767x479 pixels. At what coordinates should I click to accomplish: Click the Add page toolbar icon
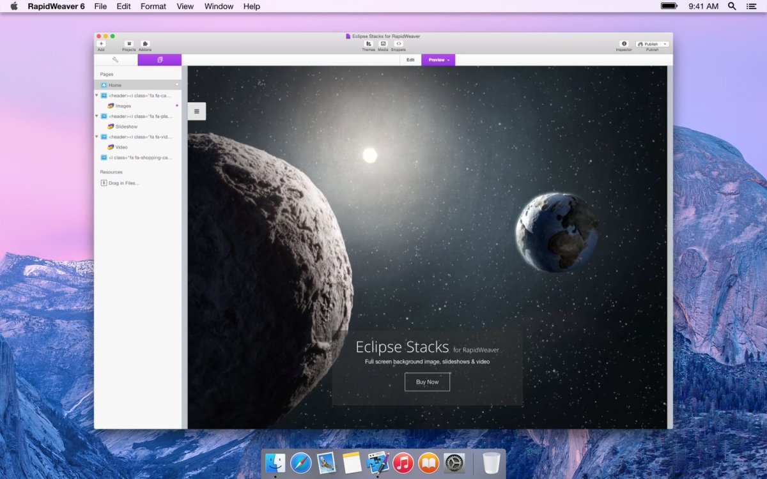click(x=101, y=44)
